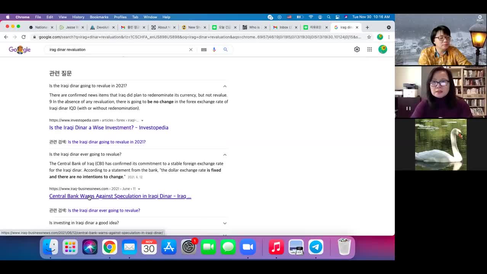The image size is (487, 274).
Task: Open Music app from the Dock
Action: point(276,247)
